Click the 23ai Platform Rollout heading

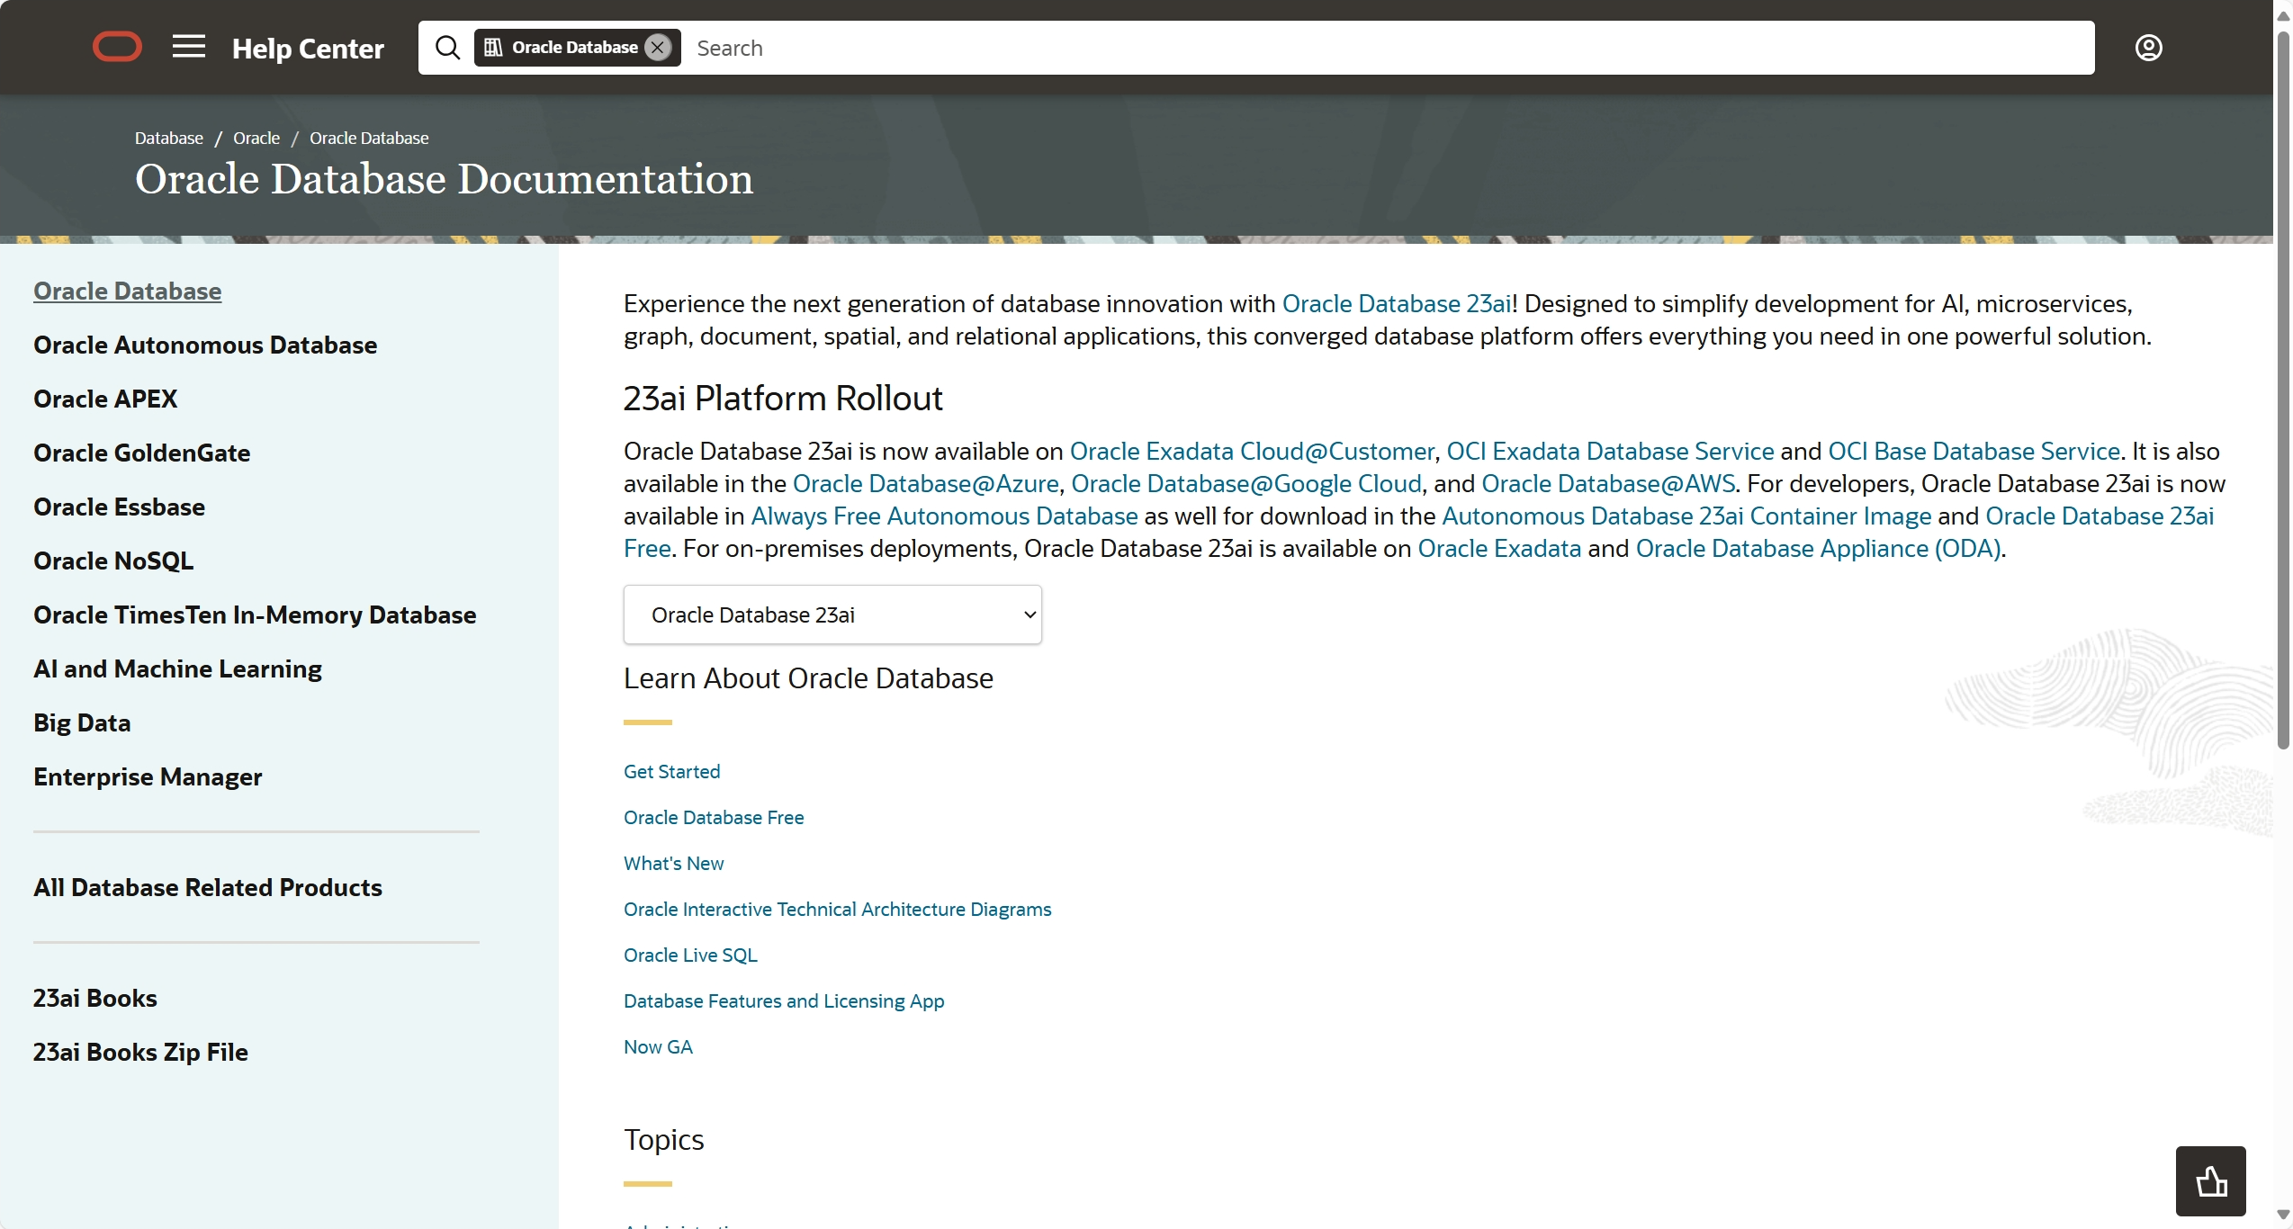click(783, 398)
